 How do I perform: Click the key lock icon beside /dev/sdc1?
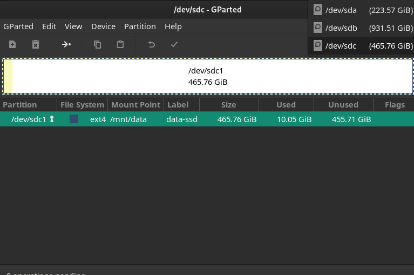point(52,119)
